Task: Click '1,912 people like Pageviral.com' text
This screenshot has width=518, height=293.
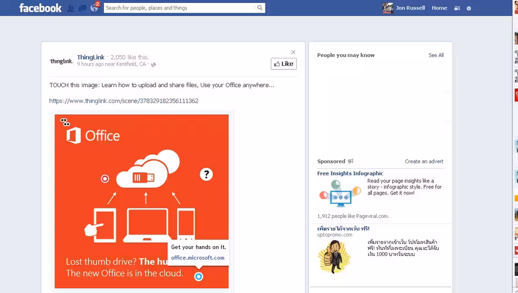Action: click(x=353, y=216)
